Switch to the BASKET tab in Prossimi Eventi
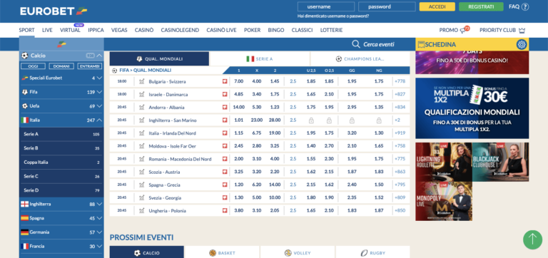The height and width of the screenshot is (258, 548). pyautogui.click(x=222, y=253)
